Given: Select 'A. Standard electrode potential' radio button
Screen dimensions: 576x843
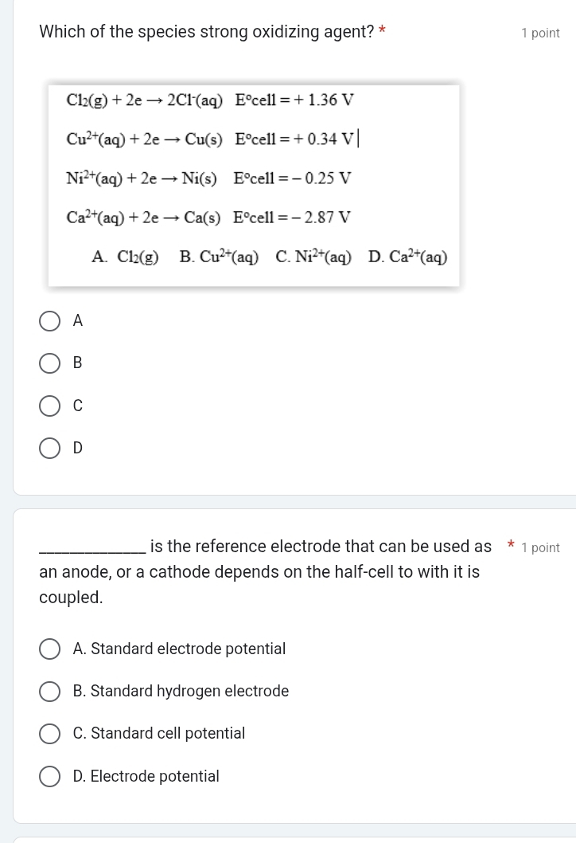Looking at the screenshot, I should click(x=50, y=649).
